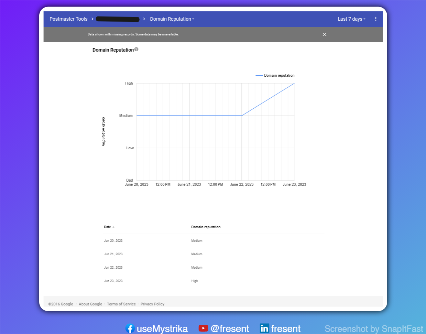The width and height of the screenshot is (426, 334).
Task: Click the Domain Reputation section heading
Action: coord(113,50)
